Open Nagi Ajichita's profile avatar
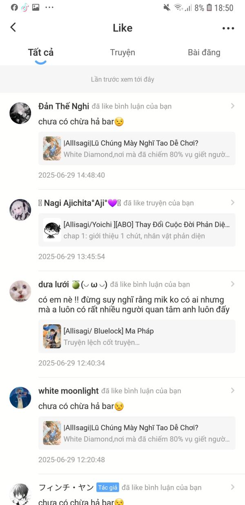 pos(20,210)
